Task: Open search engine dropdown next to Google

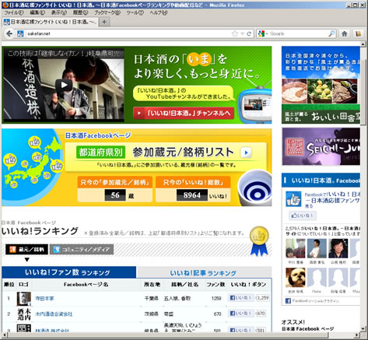Action: (x=267, y=33)
